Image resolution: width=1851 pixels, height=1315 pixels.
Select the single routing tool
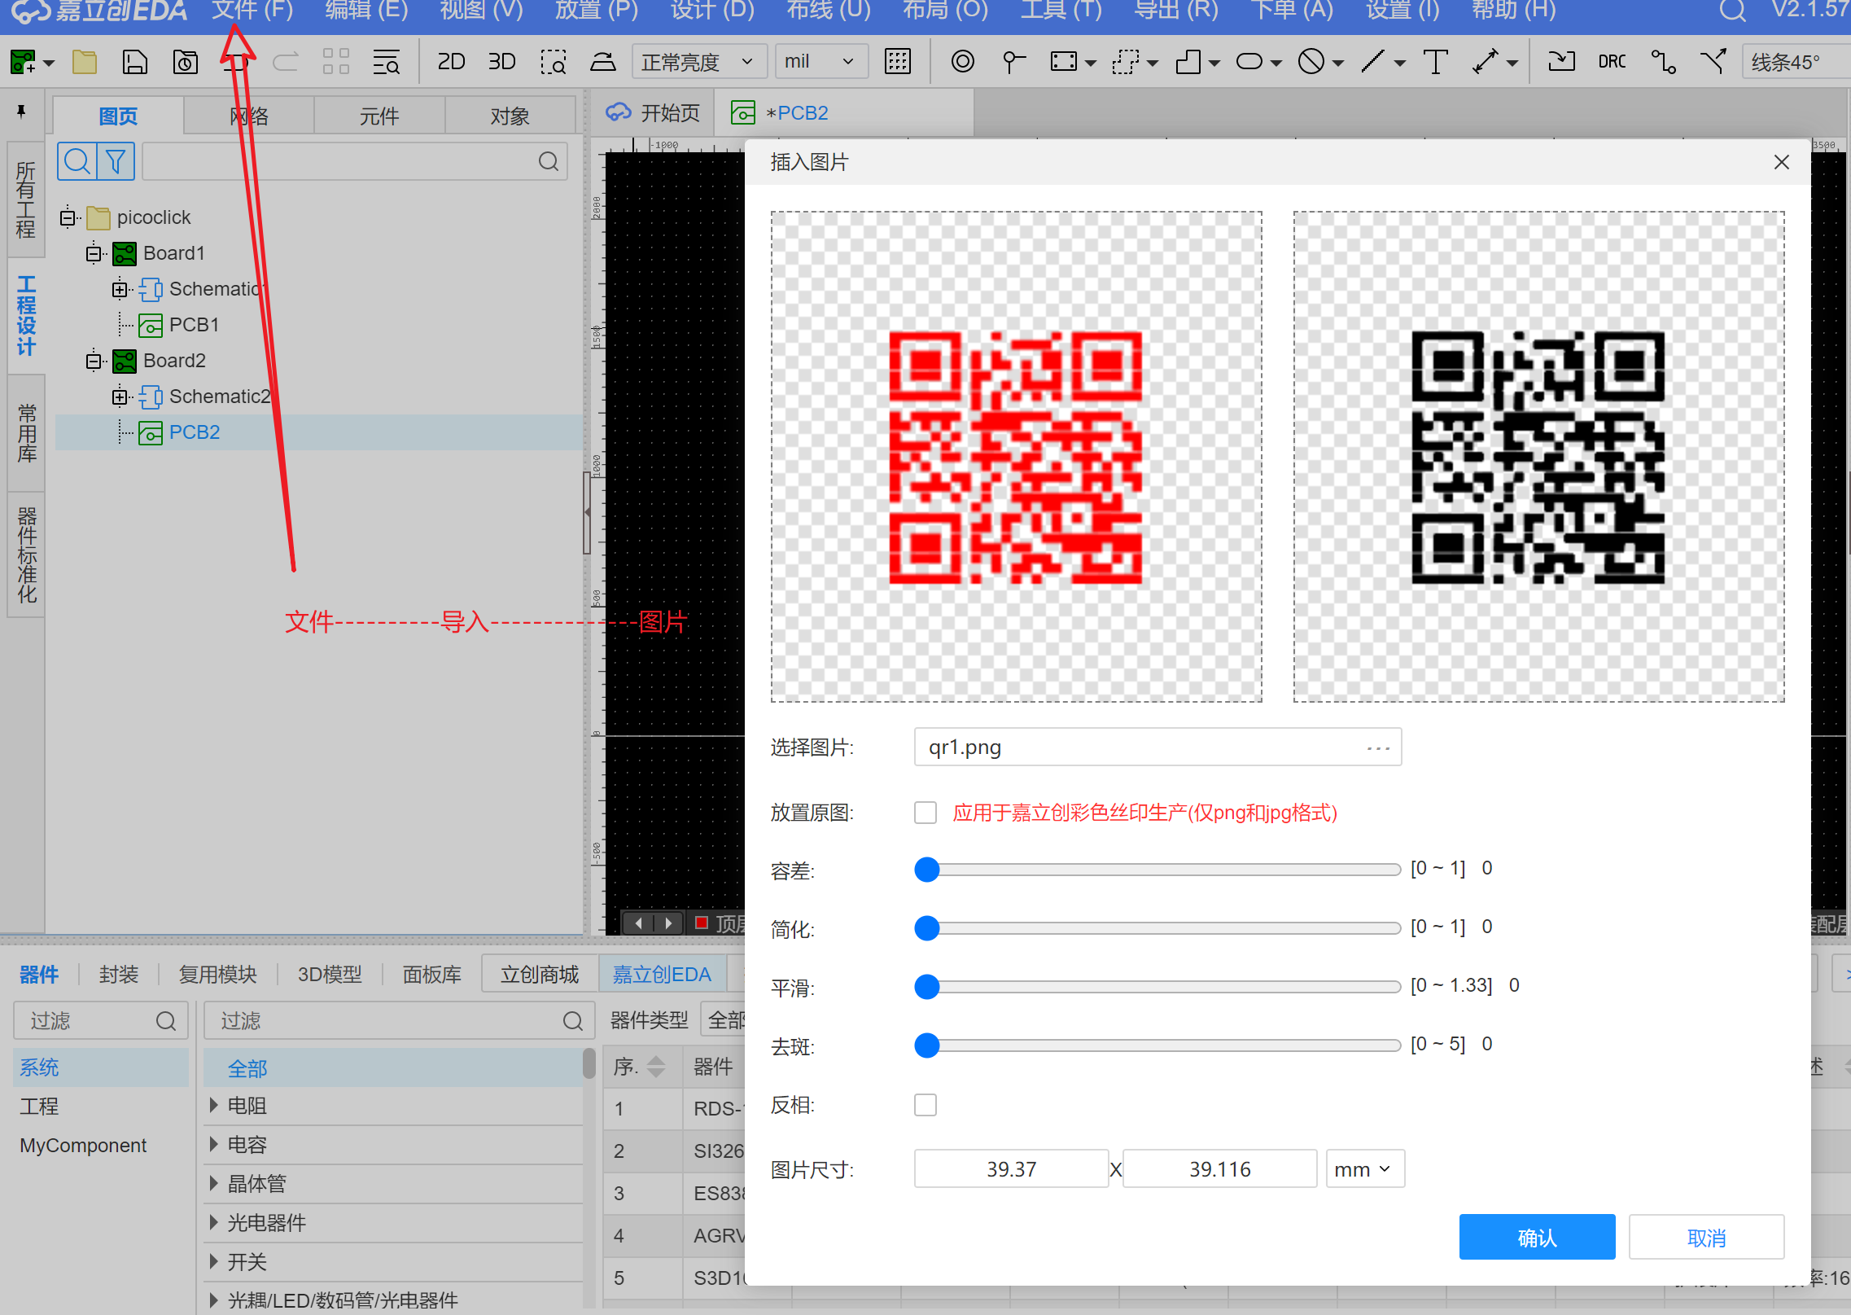1663,62
